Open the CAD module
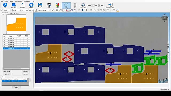Image resolution: width=171 pixels, height=96 pixels. click(x=5, y=5)
